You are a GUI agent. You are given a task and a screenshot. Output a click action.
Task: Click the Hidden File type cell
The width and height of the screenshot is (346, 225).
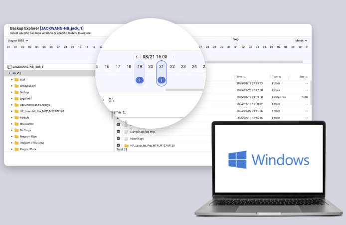pos(279,97)
